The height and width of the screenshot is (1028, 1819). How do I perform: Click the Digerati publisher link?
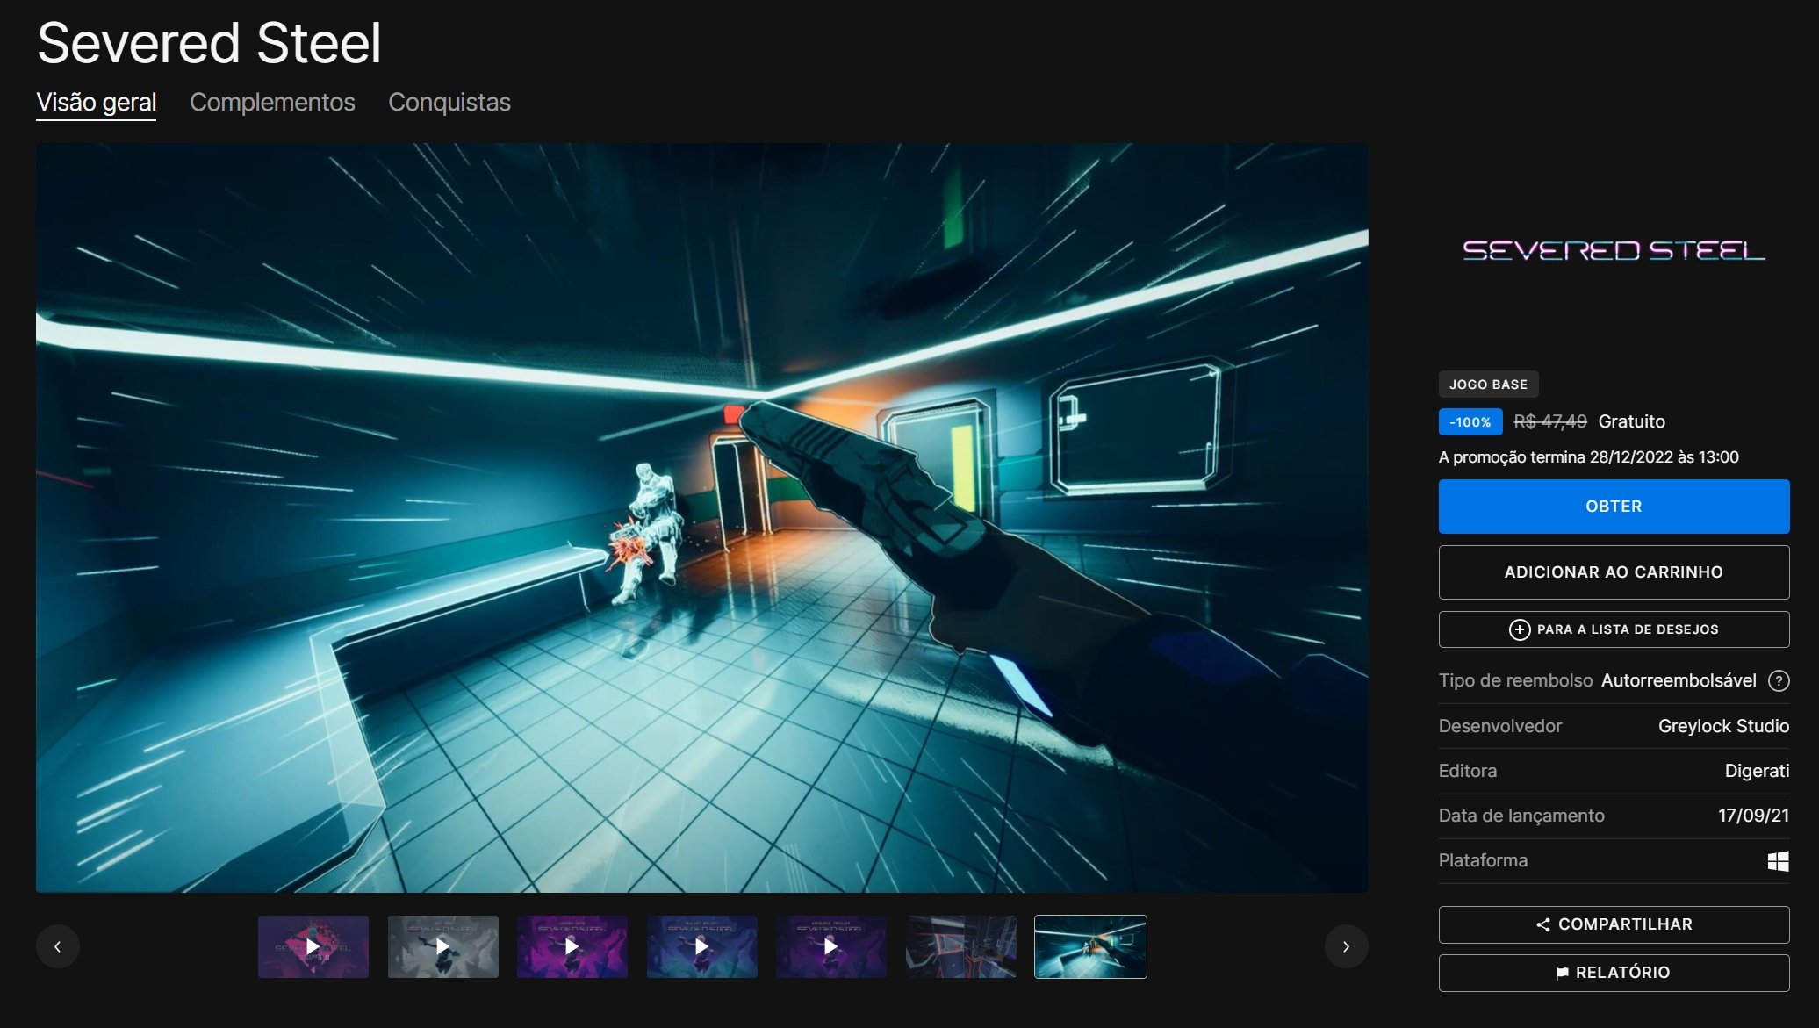point(1757,771)
